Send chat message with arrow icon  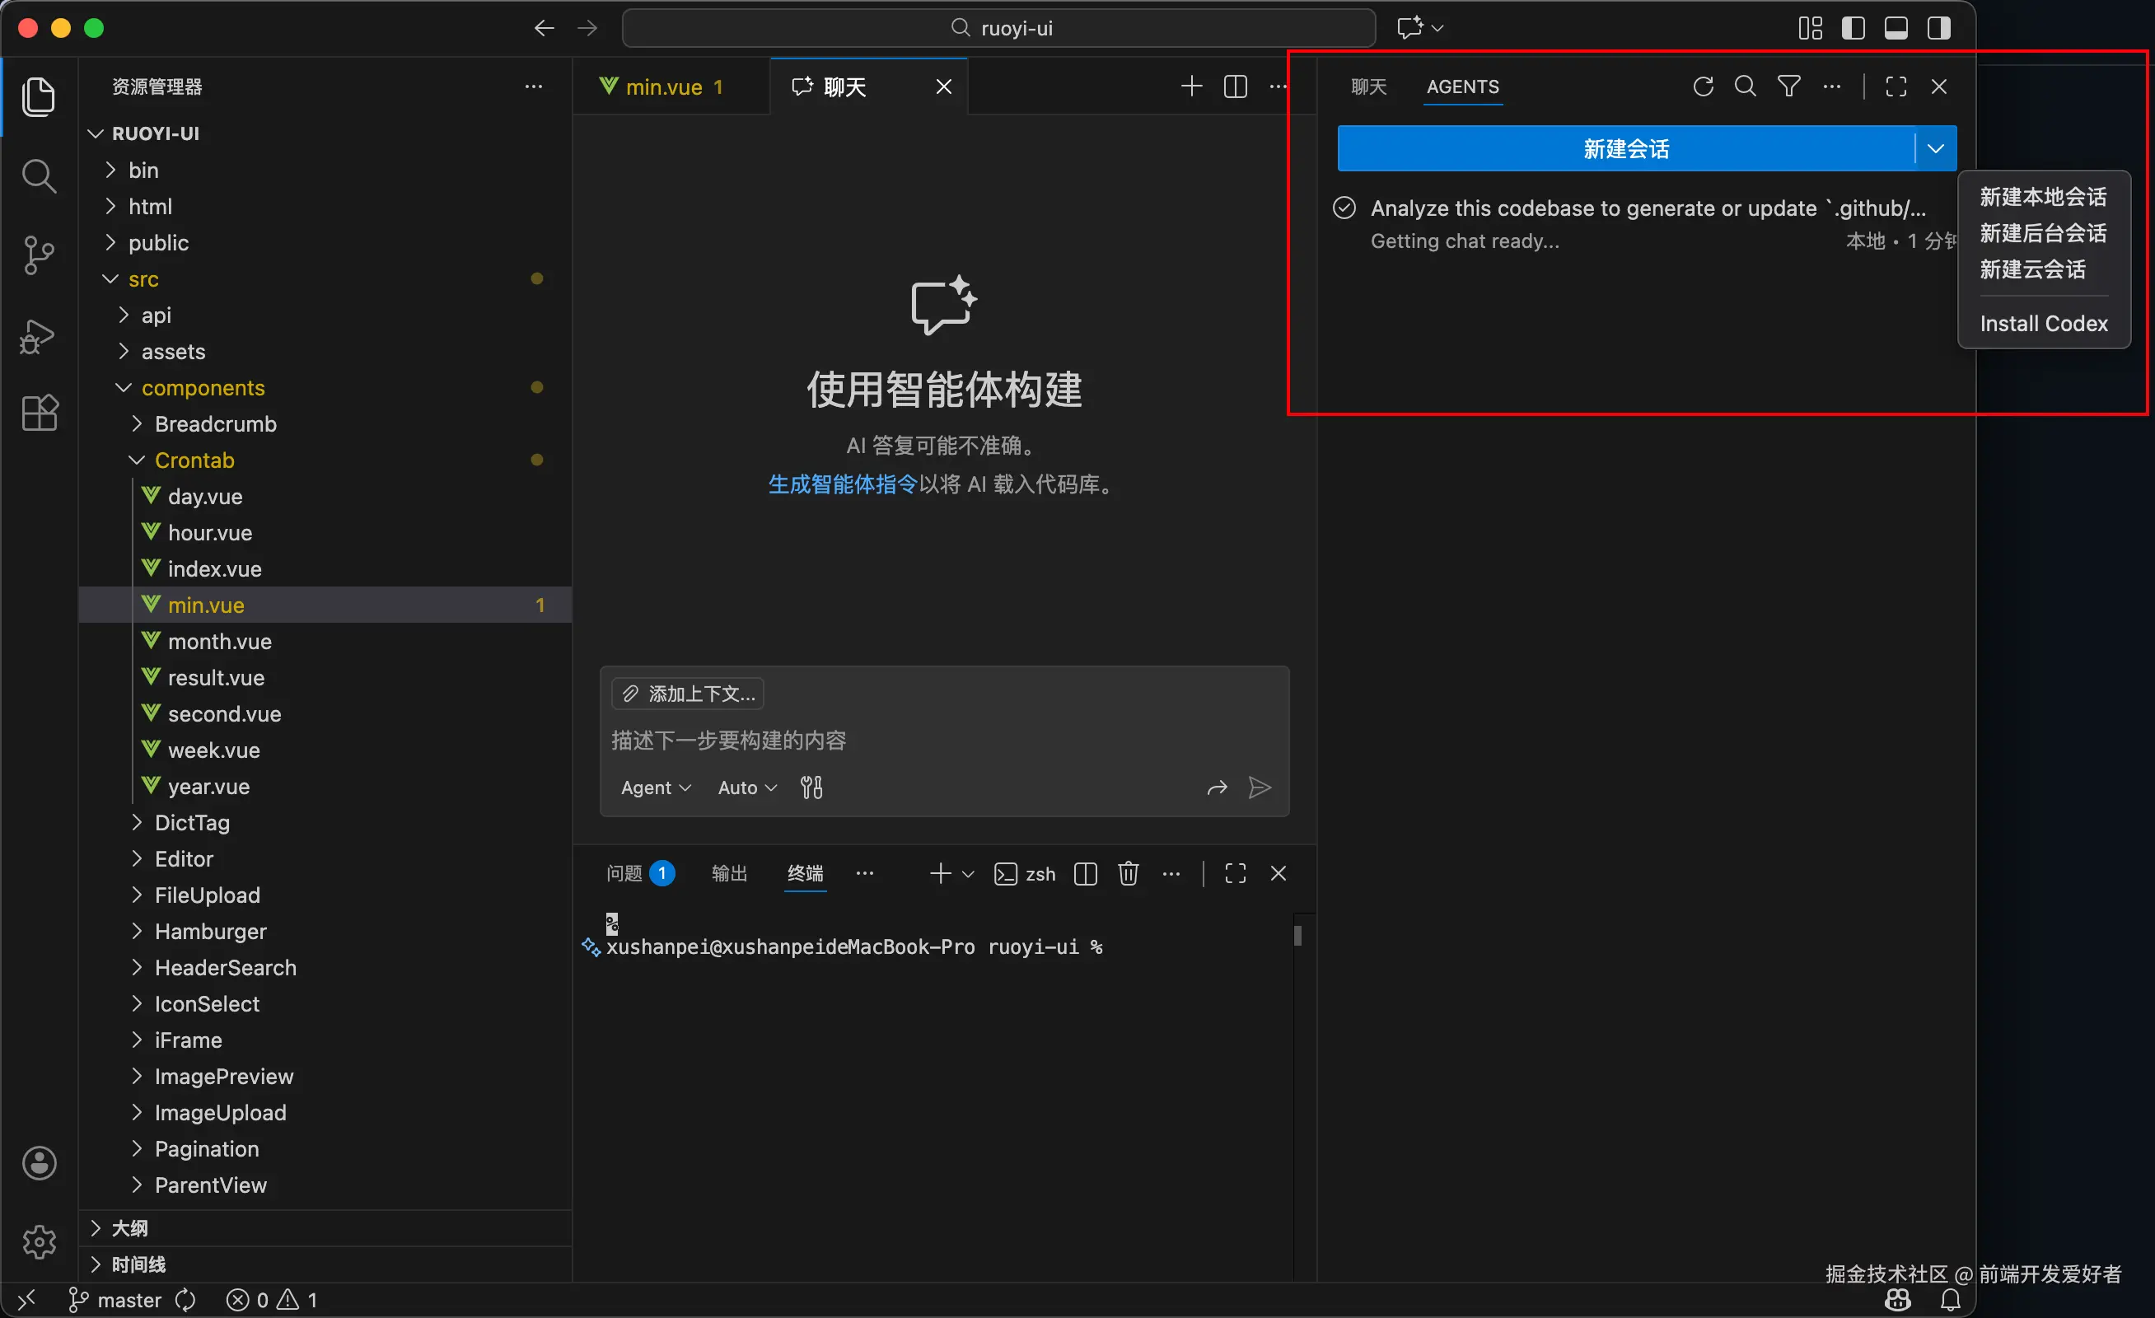point(1260,788)
